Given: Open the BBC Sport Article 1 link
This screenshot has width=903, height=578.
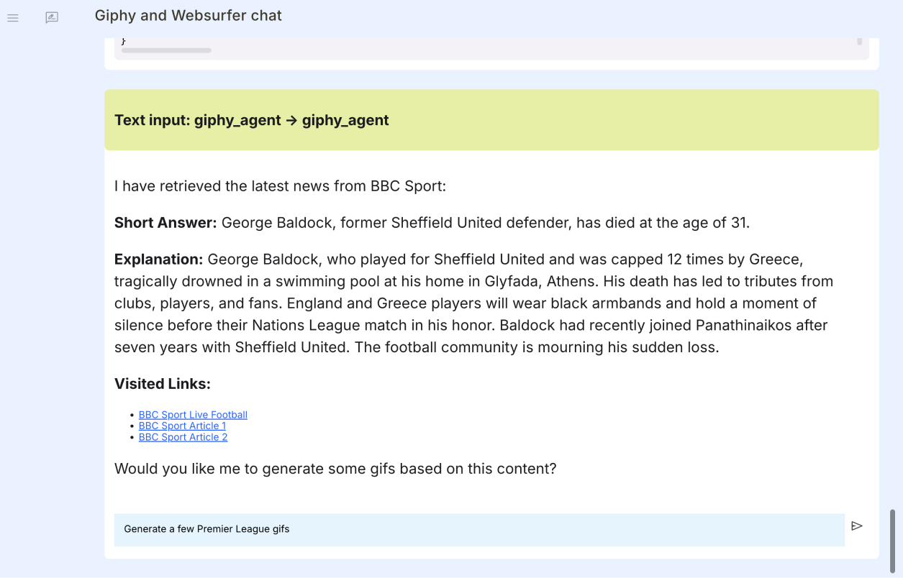Looking at the screenshot, I should click(182, 426).
